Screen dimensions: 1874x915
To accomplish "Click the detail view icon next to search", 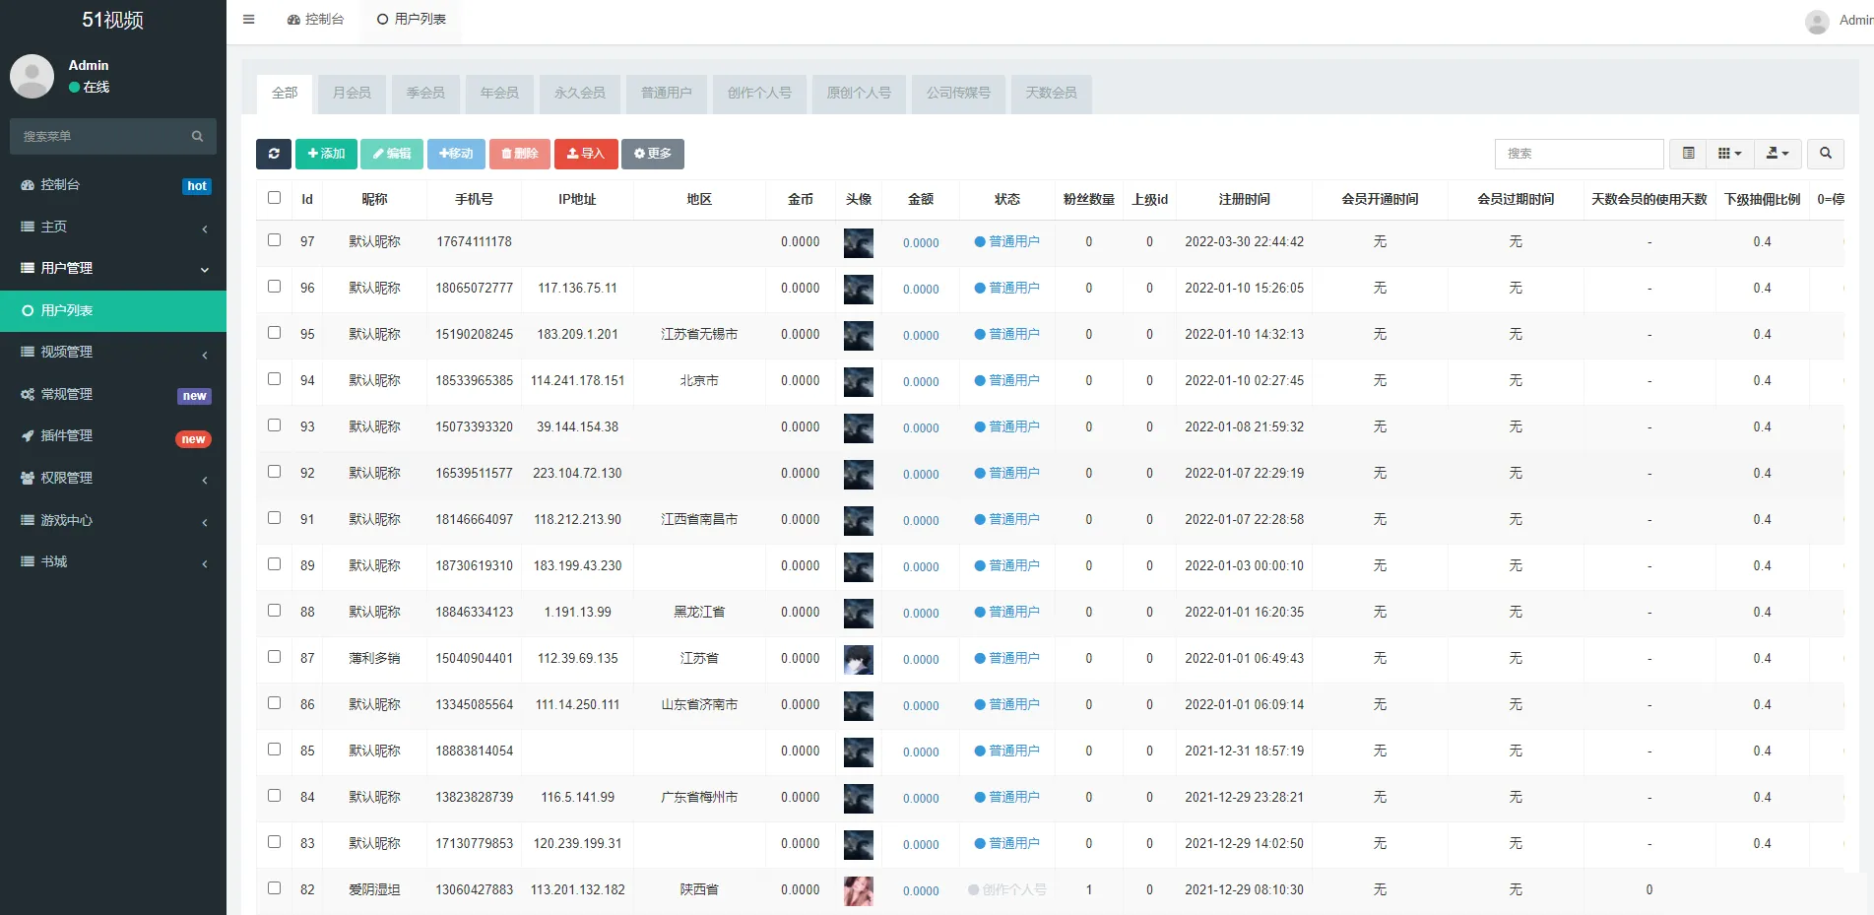I will coord(1687,154).
